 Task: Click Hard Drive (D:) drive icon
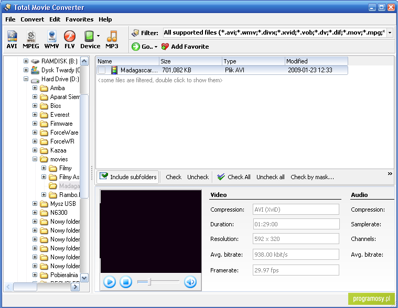35,80
